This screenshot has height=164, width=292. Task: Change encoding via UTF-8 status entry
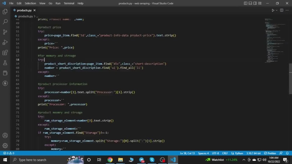tap(215, 153)
